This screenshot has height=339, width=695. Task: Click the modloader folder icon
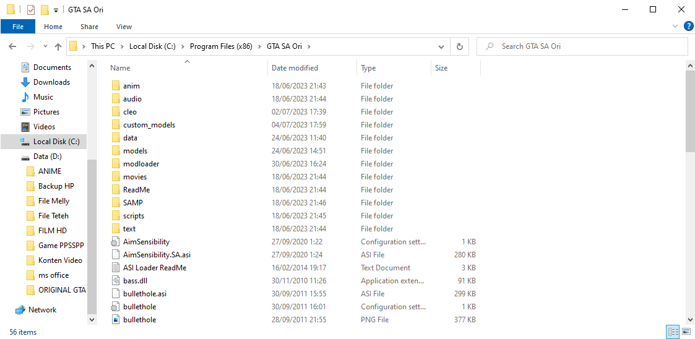tap(116, 163)
